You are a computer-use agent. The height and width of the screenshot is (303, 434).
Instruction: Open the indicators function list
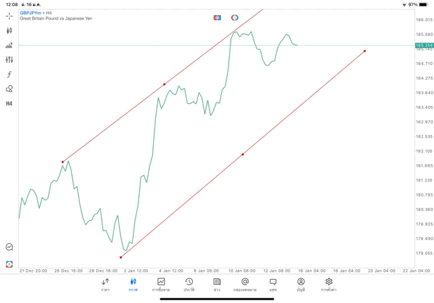click(9, 74)
